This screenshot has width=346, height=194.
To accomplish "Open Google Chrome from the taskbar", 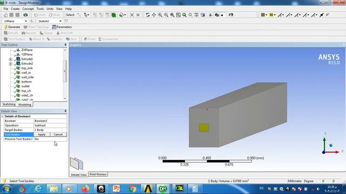I will click(132, 189).
